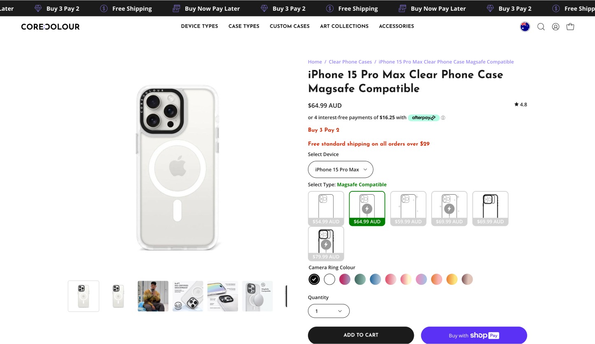595x344 pixels.
Task: Click the CoreColour logo
Action: click(x=50, y=27)
